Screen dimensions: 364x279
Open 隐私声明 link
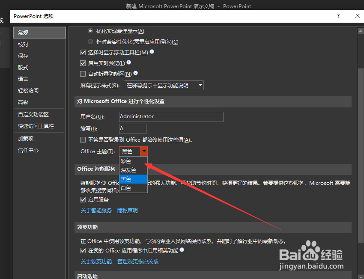128,211
